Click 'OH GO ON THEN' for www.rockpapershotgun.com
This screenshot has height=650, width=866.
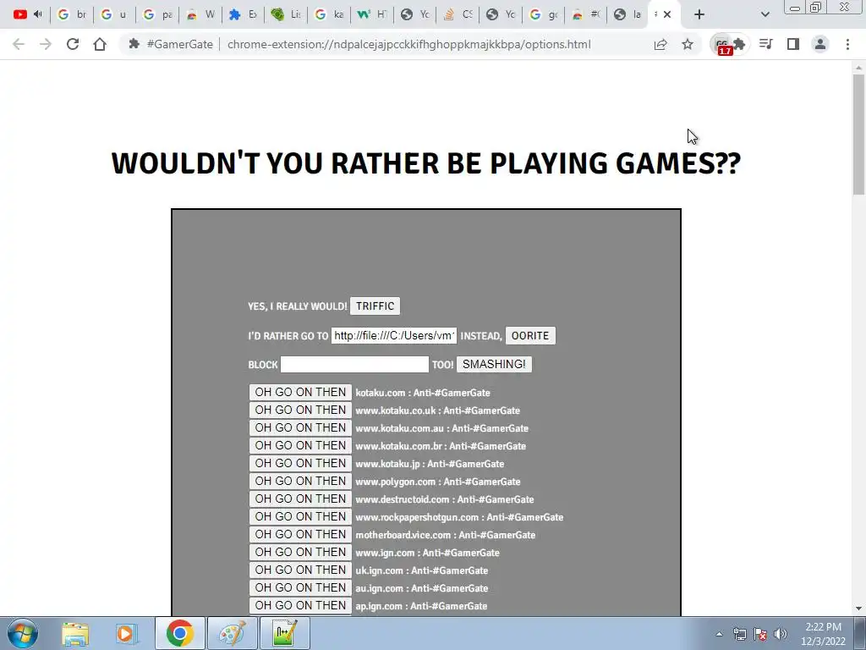(x=300, y=516)
